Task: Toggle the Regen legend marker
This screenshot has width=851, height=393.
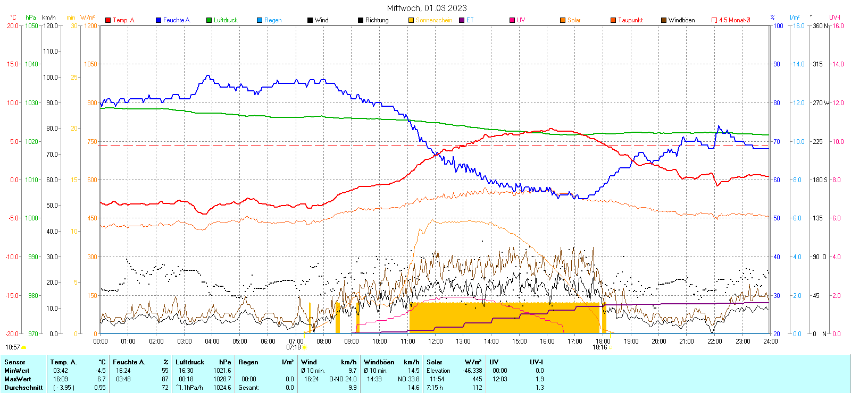Action: pyautogui.click(x=260, y=20)
